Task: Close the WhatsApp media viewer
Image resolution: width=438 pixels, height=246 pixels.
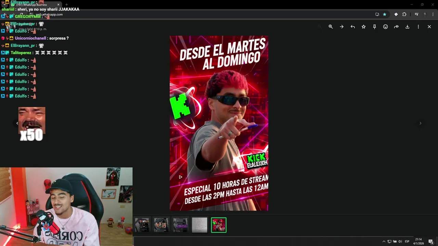Action: [429, 27]
